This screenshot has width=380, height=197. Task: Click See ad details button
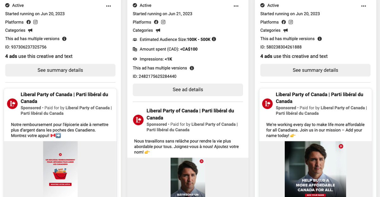(188, 89)
